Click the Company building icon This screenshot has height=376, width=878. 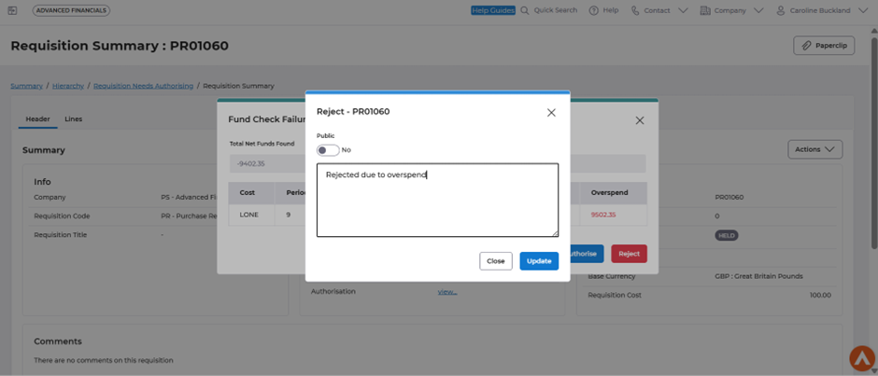click(705, 10)
